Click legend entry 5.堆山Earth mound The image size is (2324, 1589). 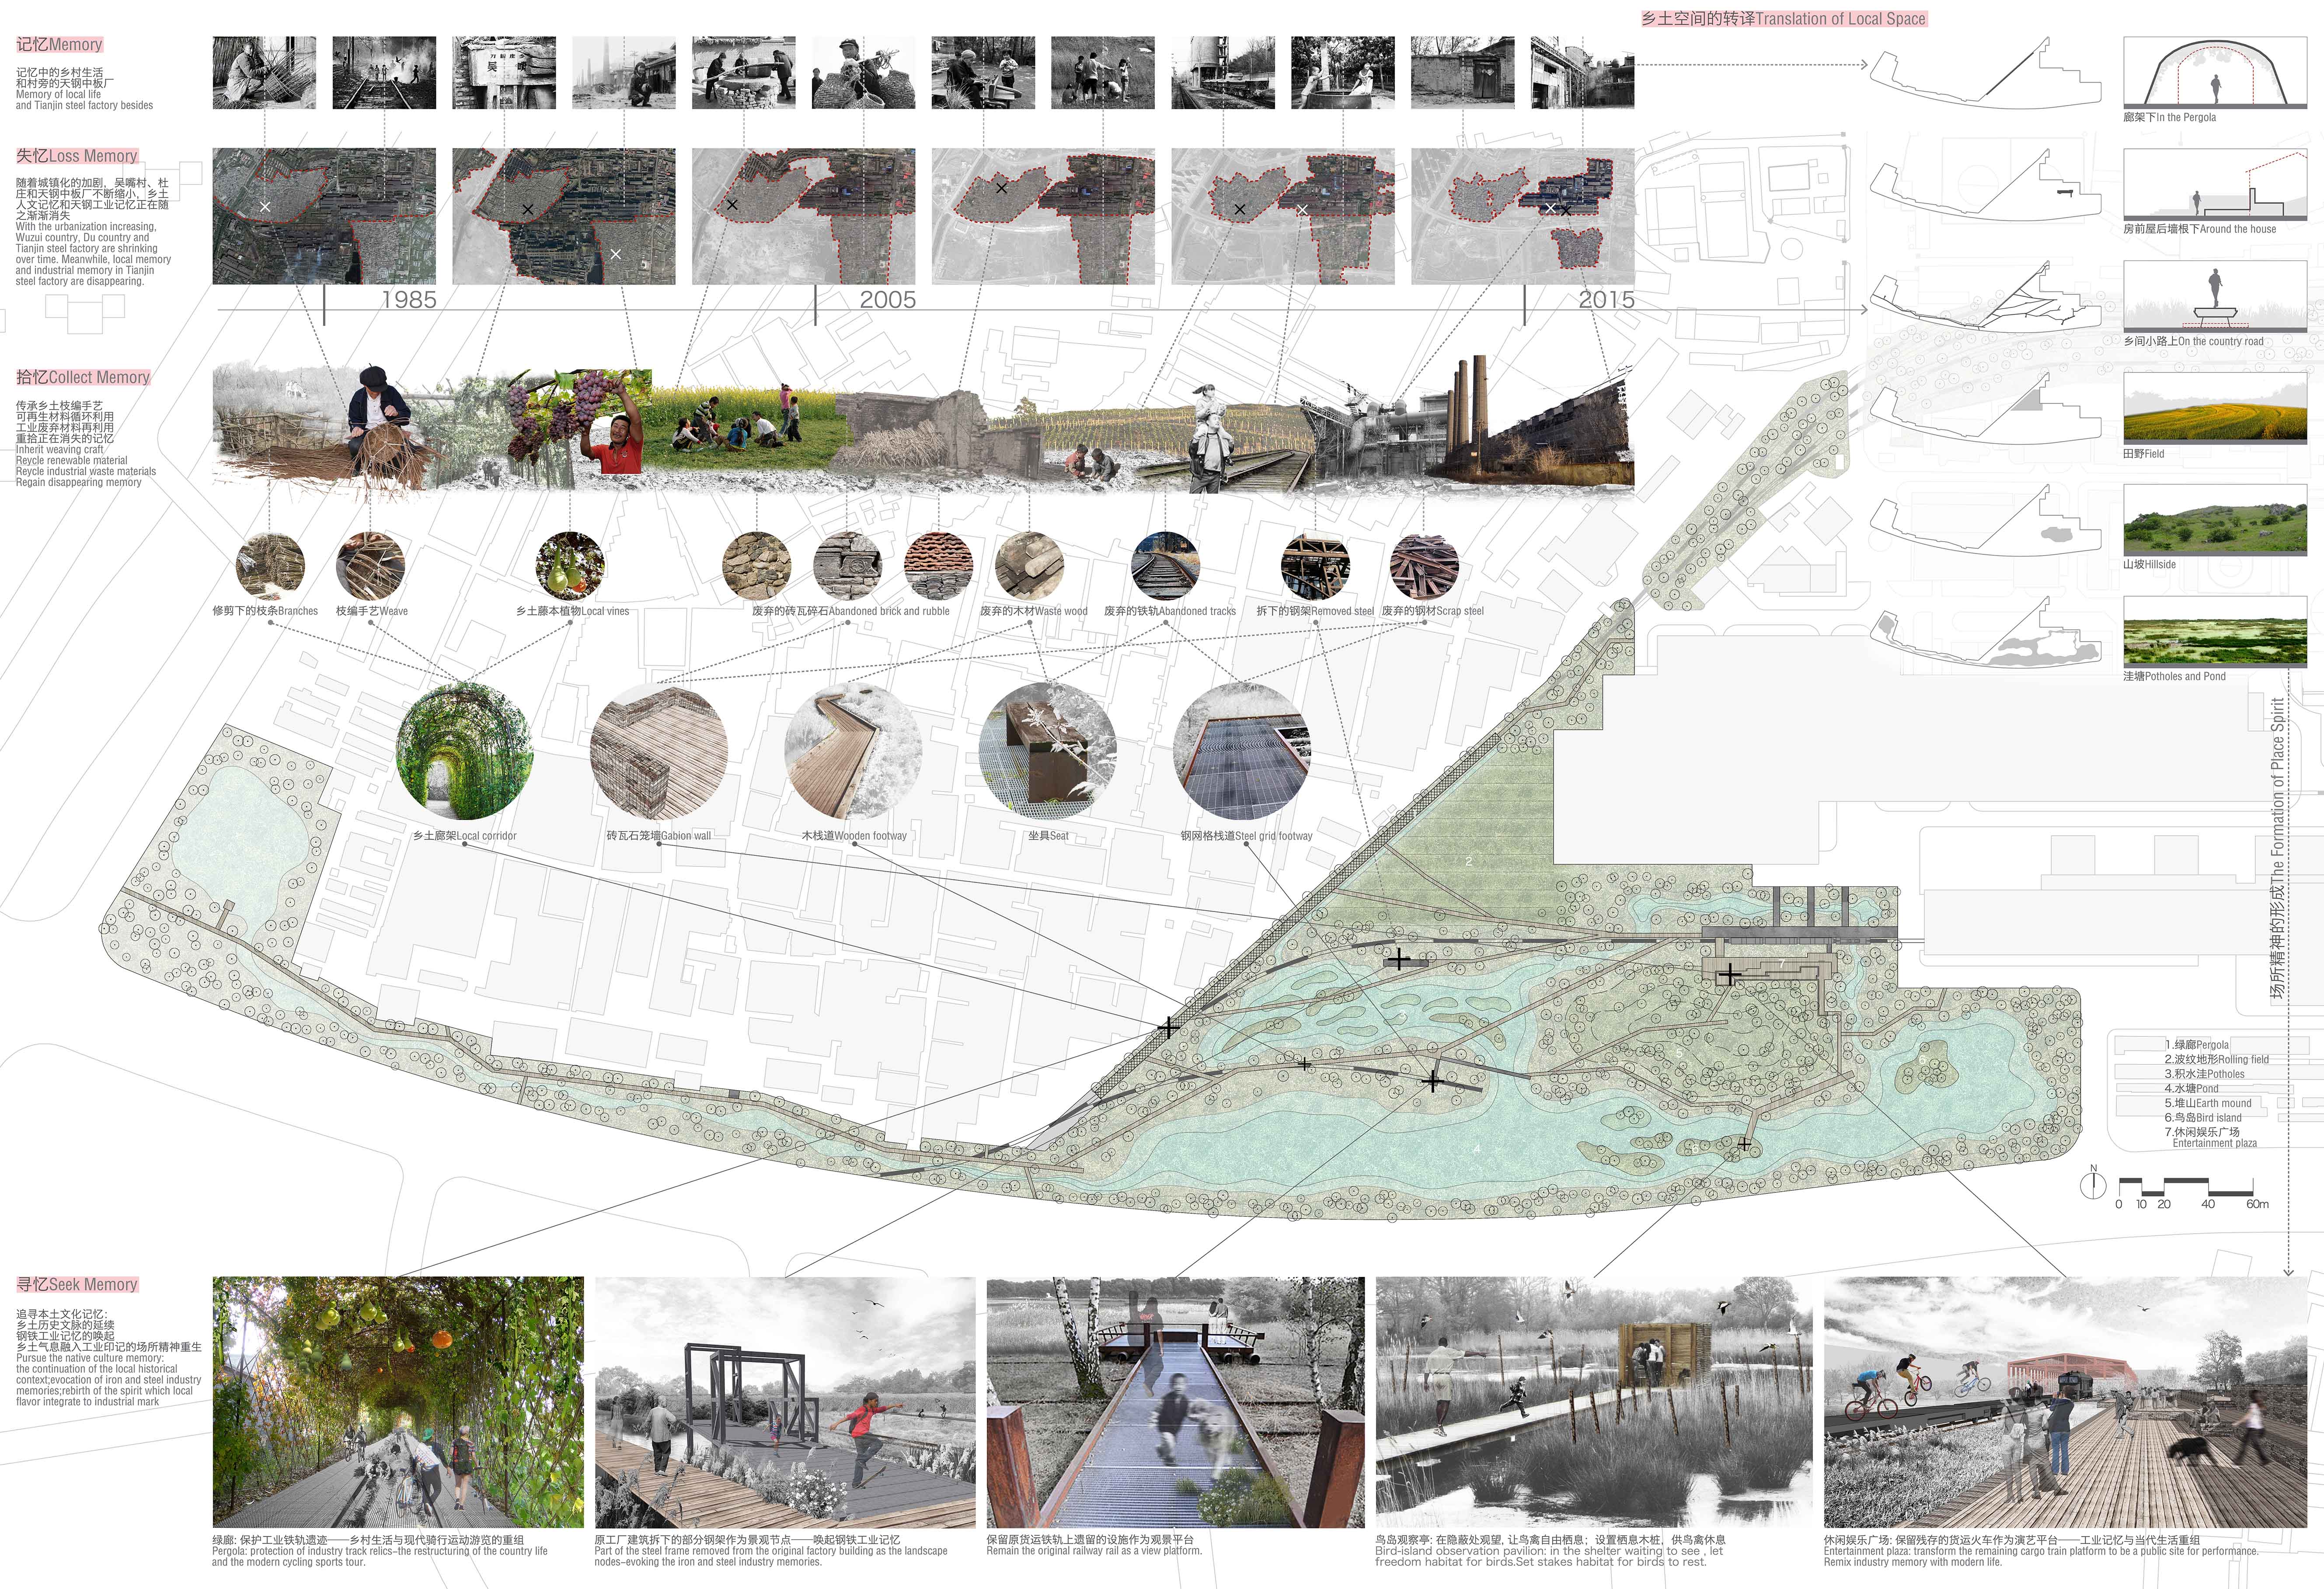(2208, 1103)
